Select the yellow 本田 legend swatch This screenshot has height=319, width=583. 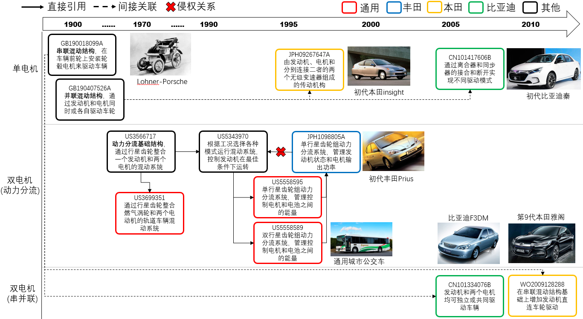pyautogui.click(x=435, y=7)
